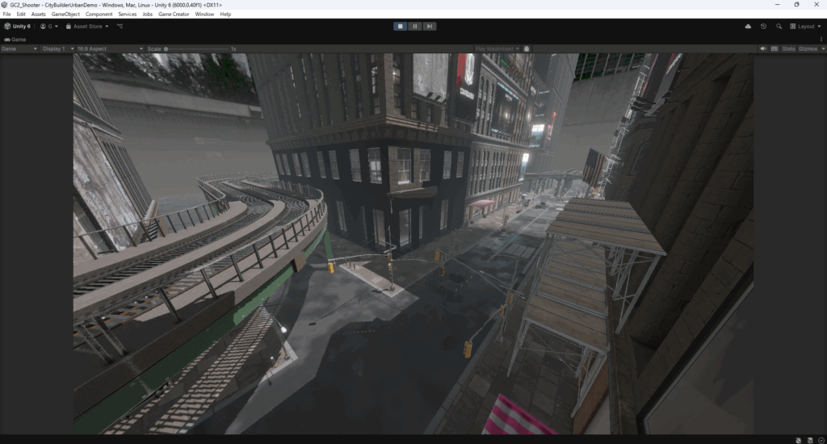Open the Game Creator menu
Image resolution: width=827 pixels, height=444 pixels.
(174, 14)
